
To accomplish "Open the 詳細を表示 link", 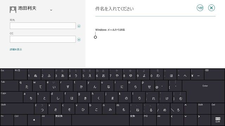I will [16, 49].
